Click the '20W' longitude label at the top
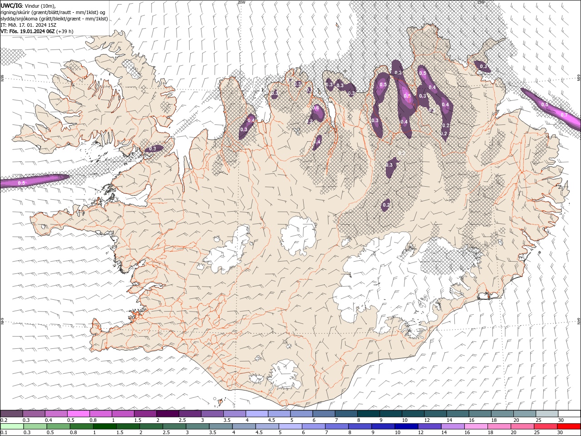 (x=241, y=2)
